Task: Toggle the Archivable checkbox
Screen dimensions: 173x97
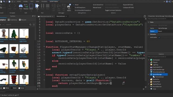Action: tap(159, 37)
